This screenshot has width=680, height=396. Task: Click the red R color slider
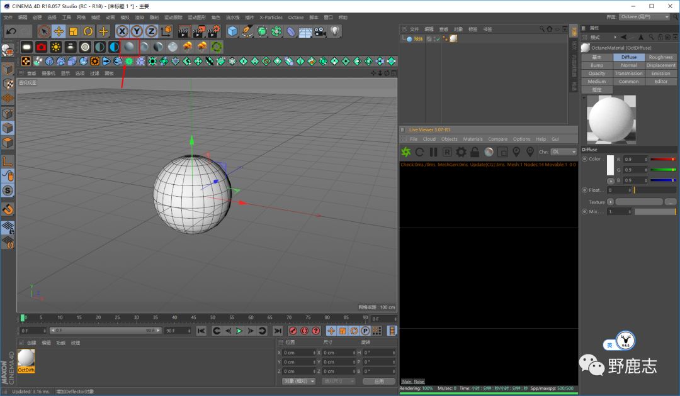pyautogui.click(x=662, y=159)
